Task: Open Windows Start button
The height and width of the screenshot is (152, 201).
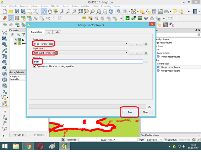Action: click(x=5, y=146)
